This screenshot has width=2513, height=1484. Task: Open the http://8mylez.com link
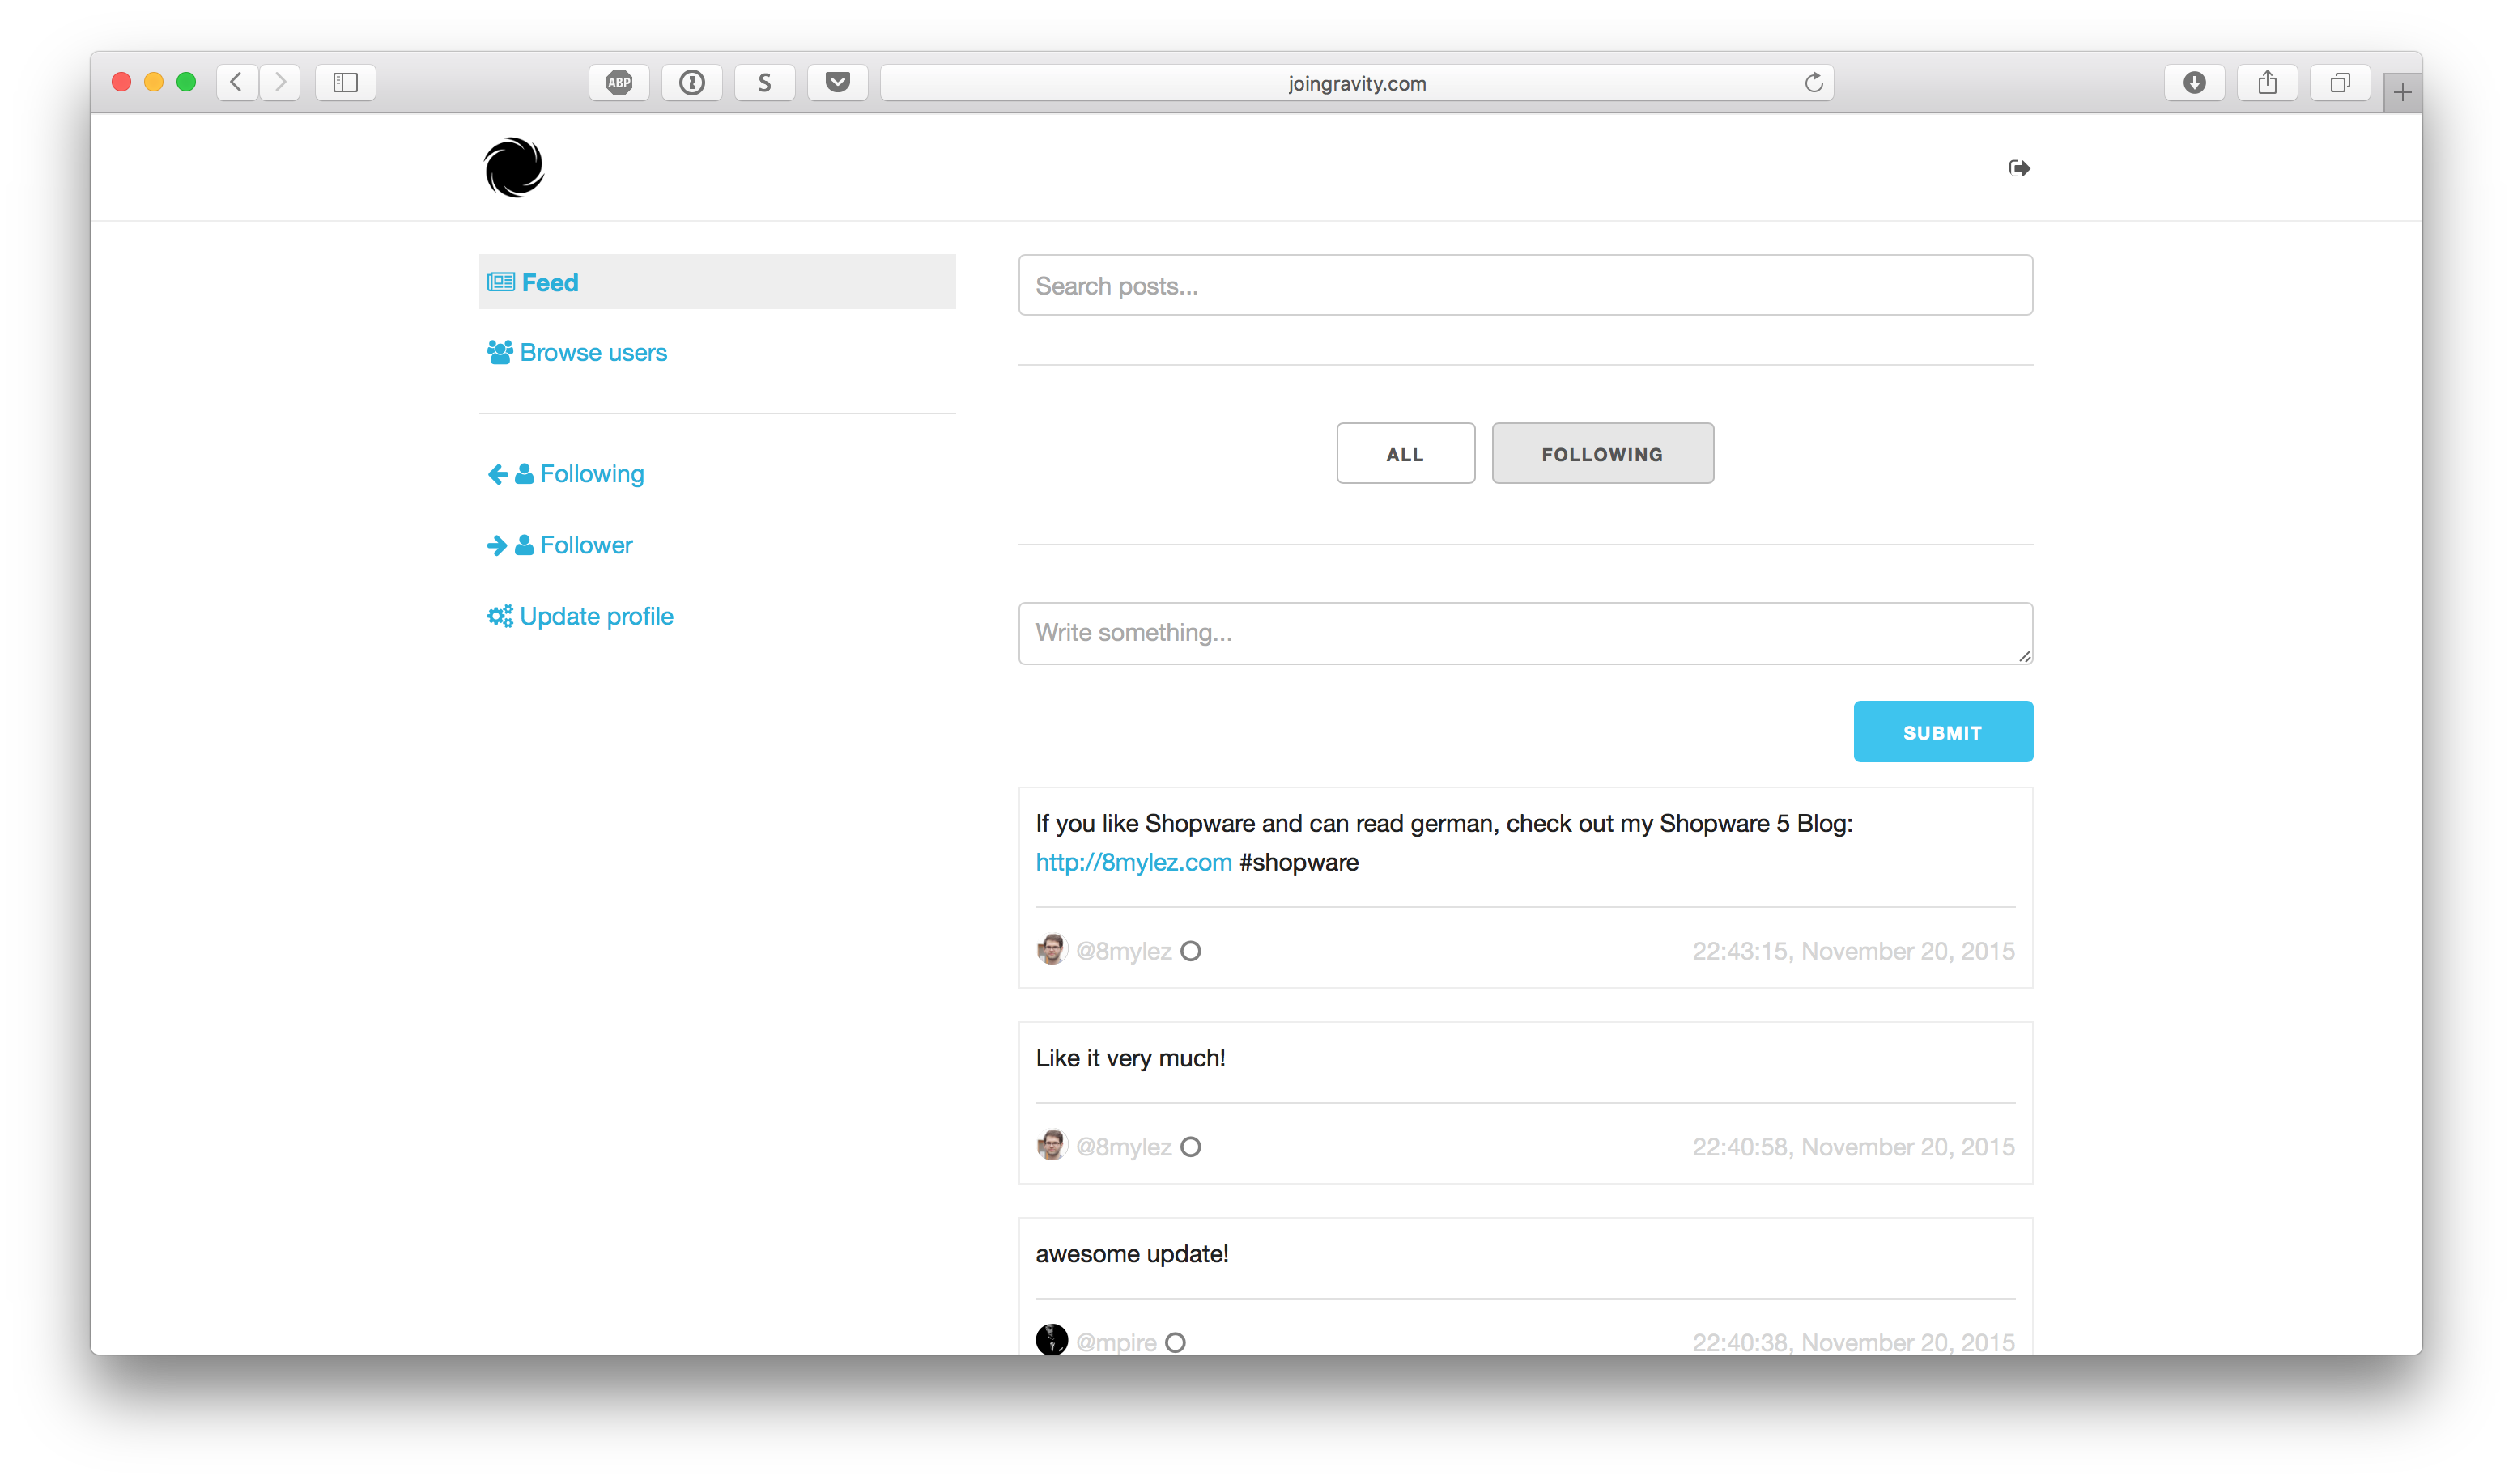(x=1133, y=862)
